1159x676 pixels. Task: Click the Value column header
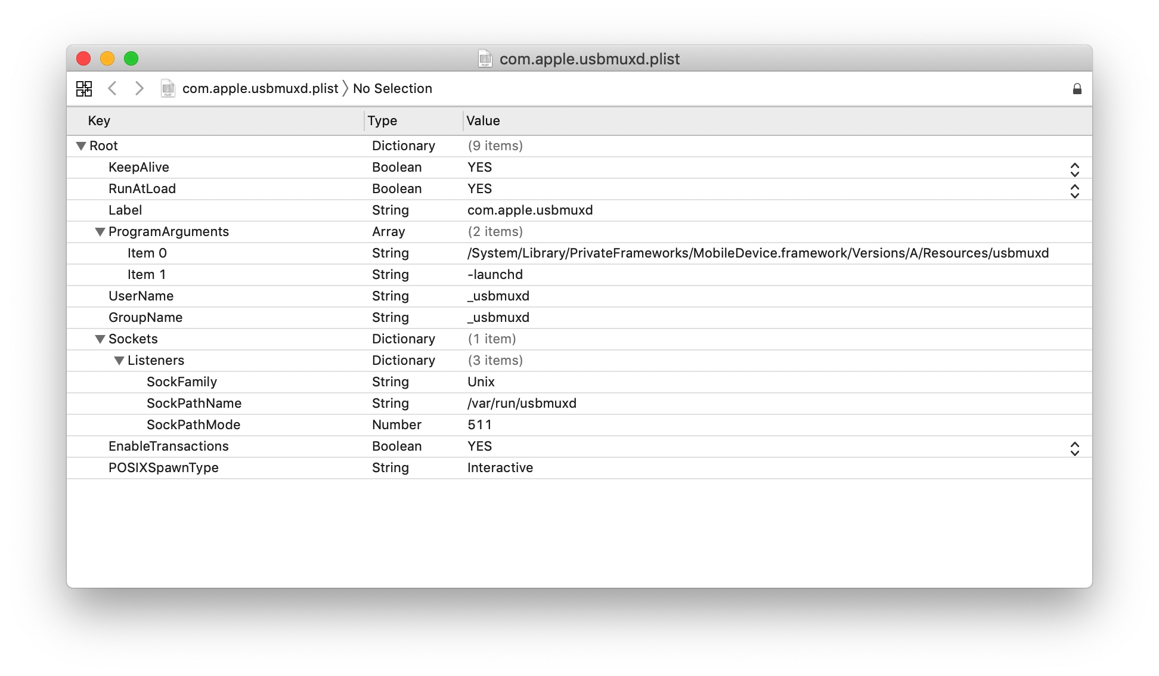point(483,121)
